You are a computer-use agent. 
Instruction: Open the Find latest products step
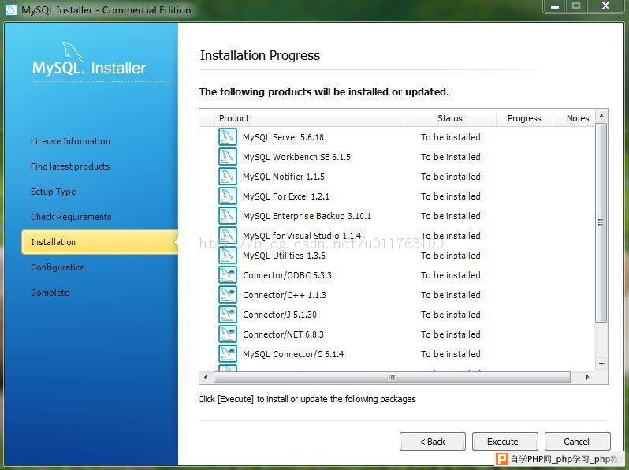70,166
